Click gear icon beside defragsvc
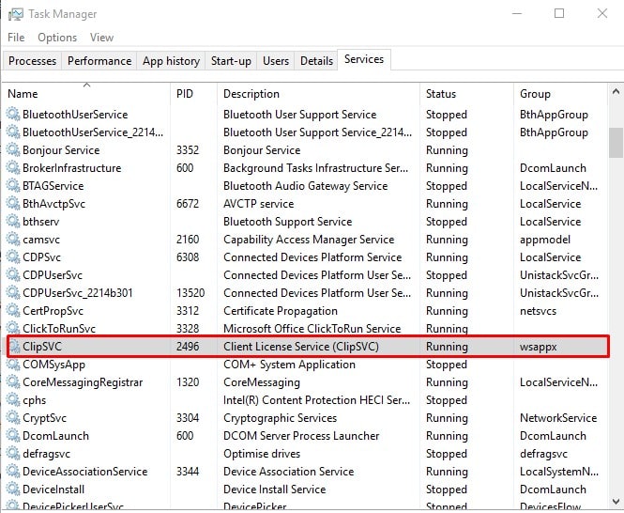Screen dimensions: 624x513 point(13,454)
